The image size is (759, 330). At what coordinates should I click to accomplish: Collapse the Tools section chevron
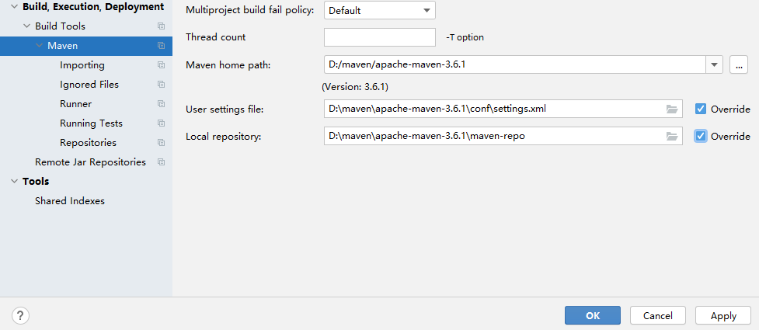tap(14, 182)
